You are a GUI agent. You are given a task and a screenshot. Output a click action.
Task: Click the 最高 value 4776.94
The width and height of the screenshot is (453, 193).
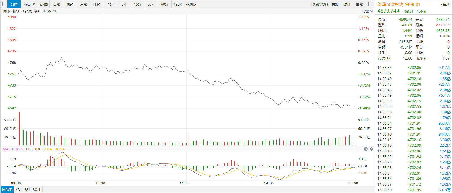(x=443, y=25)
